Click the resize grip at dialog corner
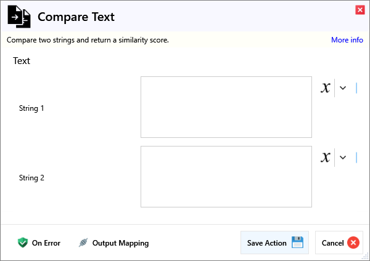This screenshot has width=370, height=261. tap(366, 257)
